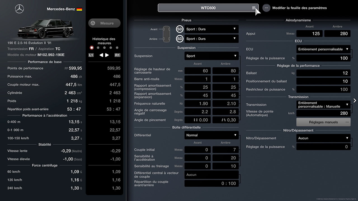This screenshot has width=358, height=201.
Task: Click the rear tyre SD compound badge
Action: 180,39
